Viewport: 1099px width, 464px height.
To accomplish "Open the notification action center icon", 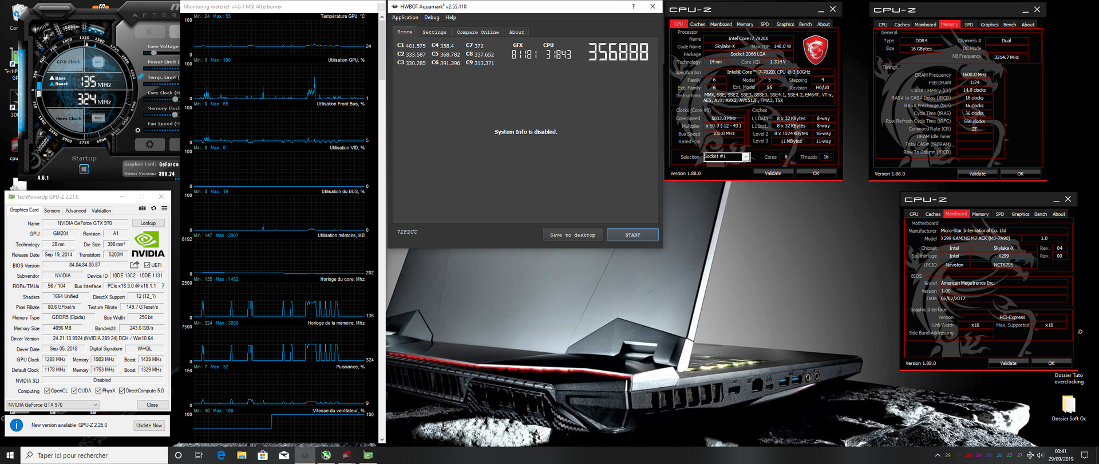I will (1084, 455).
